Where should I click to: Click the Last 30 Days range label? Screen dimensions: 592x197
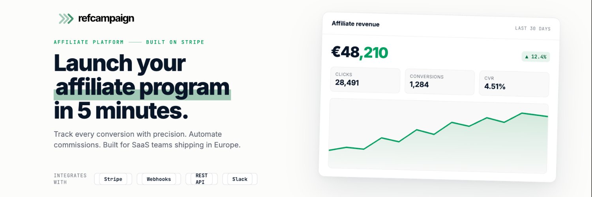point(533,28)
